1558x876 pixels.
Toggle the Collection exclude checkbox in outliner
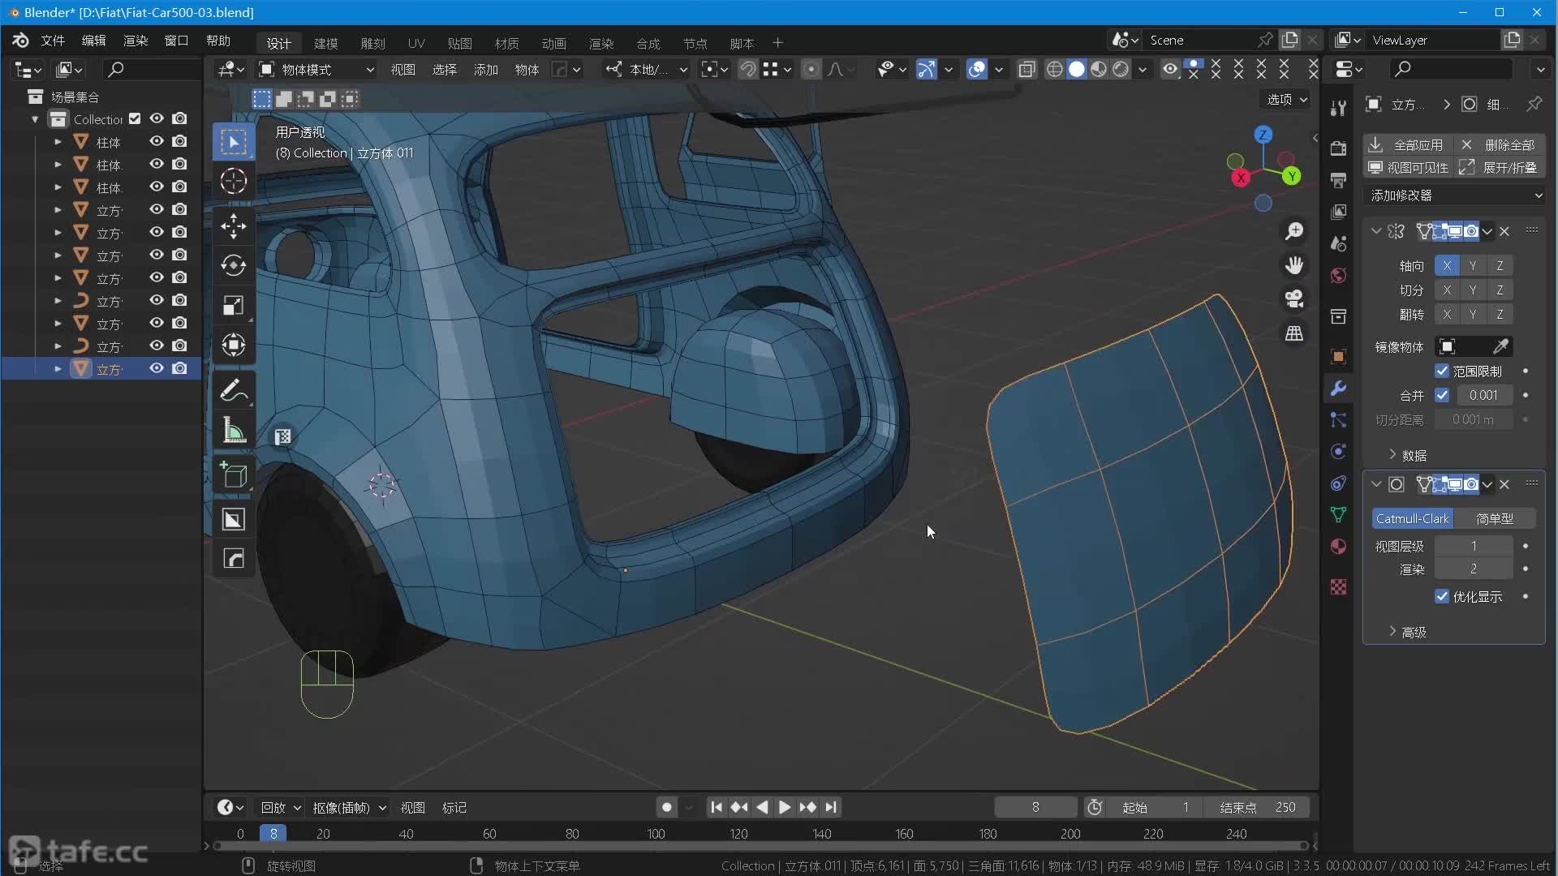(135, 118)
